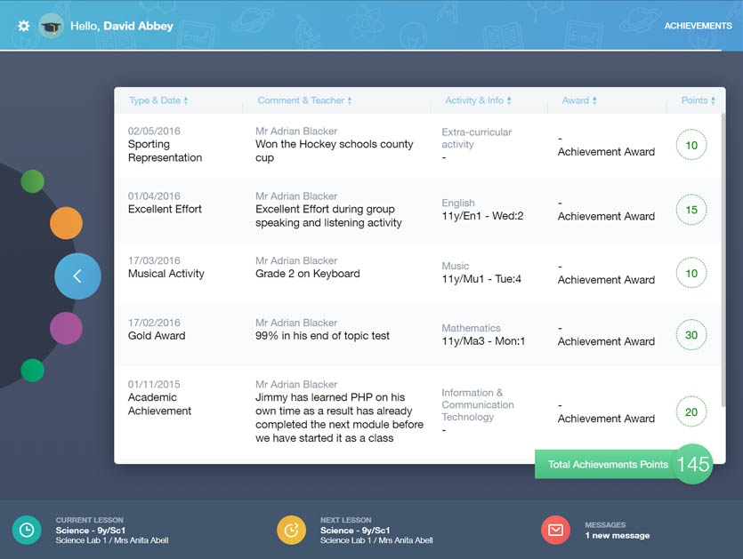
Task: Click the Hello, David Abbey greeting
Action: click(x=122, y=26)
